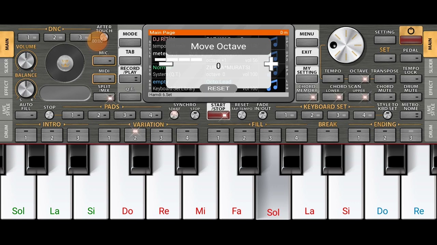
Task: Tap the VIP record disc
Action: pos(65,63)
